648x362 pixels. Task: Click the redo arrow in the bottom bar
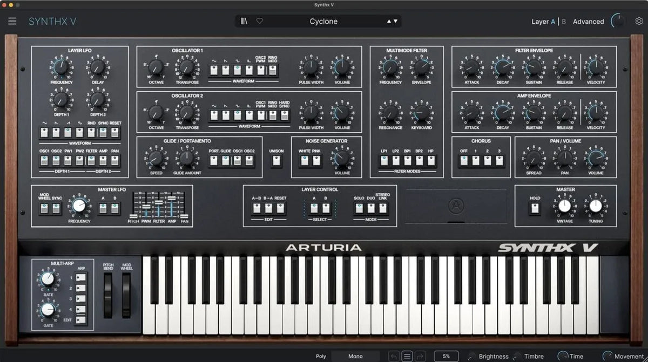[420, 356]
